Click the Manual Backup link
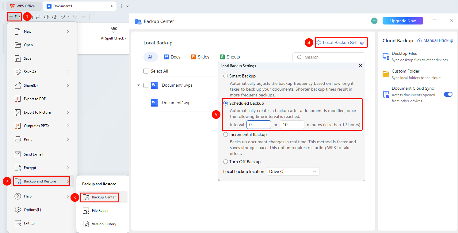 [x=435, y=40]
